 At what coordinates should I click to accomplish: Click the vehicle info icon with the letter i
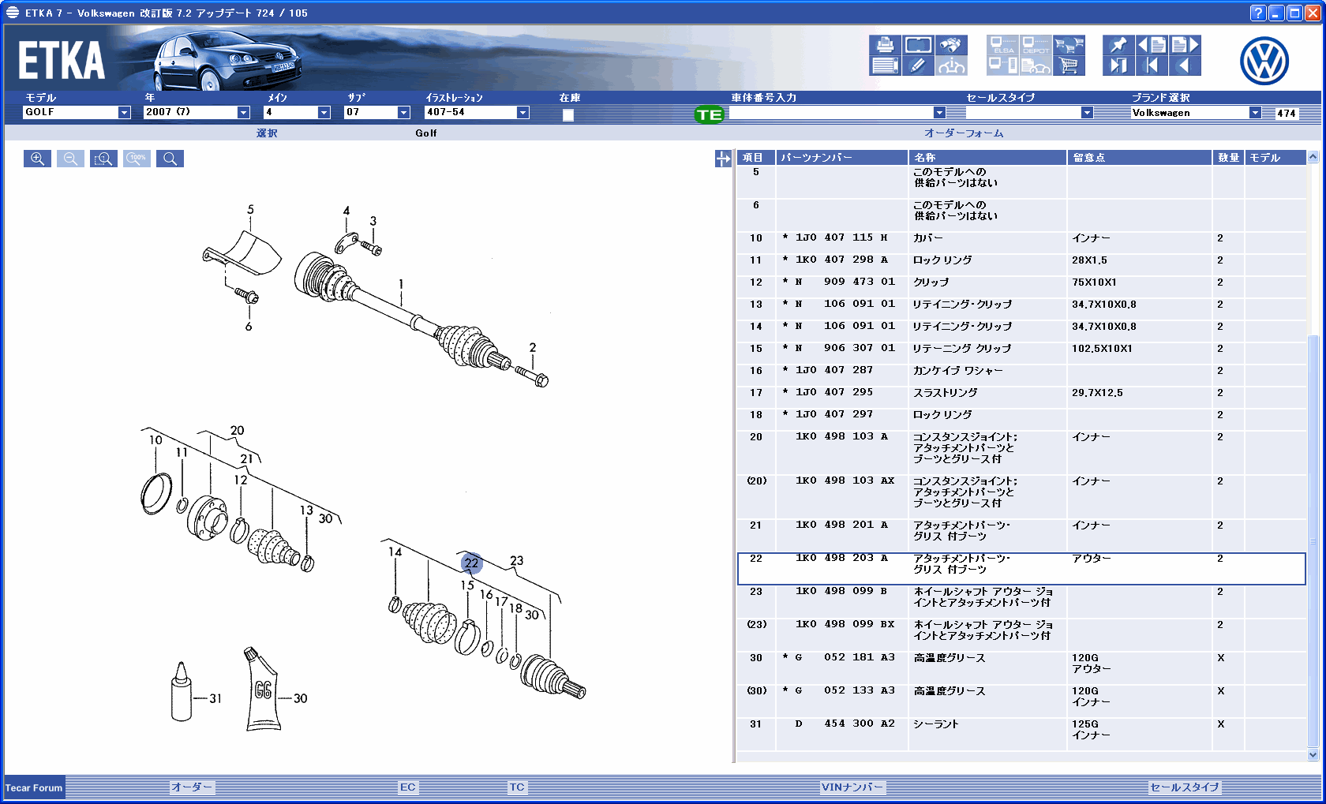pos(951,65)
